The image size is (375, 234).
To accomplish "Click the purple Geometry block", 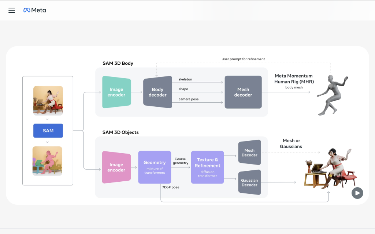I will click(155, 167).
